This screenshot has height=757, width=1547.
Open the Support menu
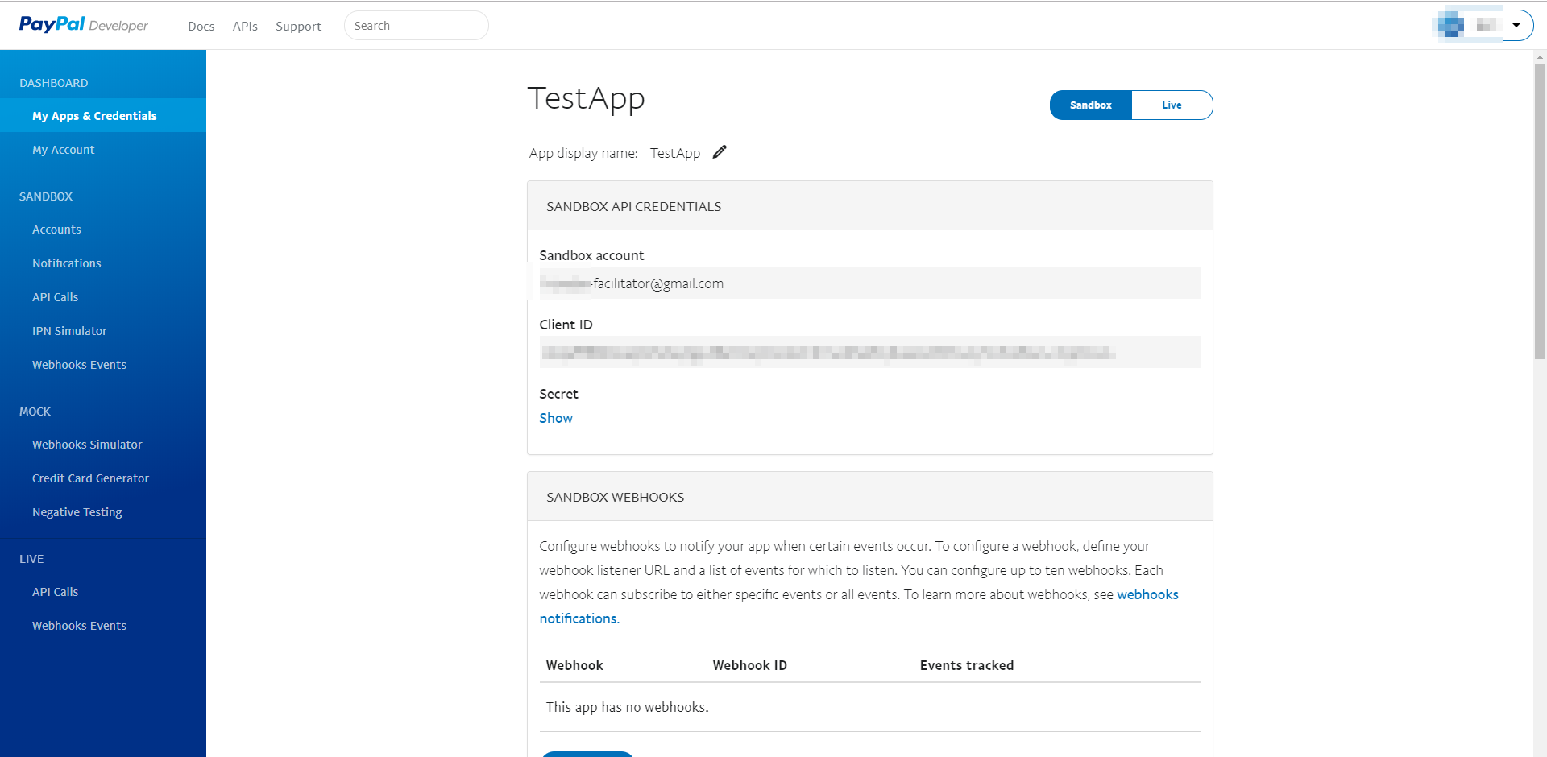pos(298,26)
